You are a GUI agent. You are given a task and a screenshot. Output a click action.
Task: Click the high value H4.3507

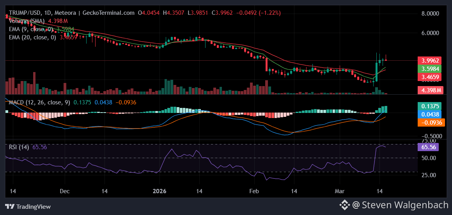(x=174, y=13)
